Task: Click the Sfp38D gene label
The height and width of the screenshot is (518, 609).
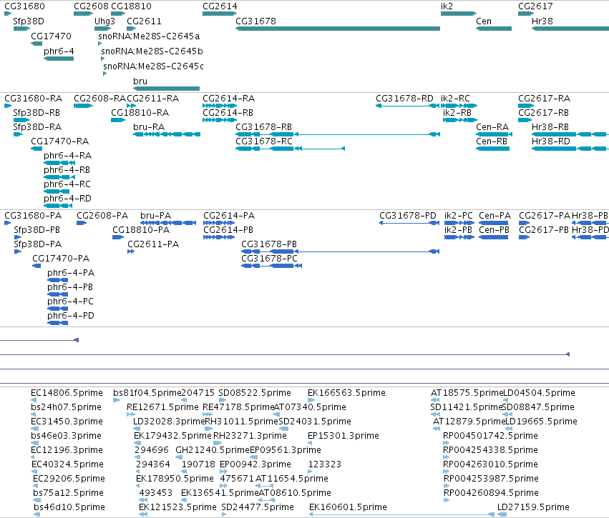Action: [29, 21]
